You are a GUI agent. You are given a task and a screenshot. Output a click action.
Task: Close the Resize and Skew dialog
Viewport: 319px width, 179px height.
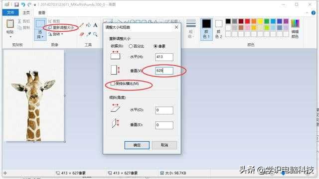(176, 27)
